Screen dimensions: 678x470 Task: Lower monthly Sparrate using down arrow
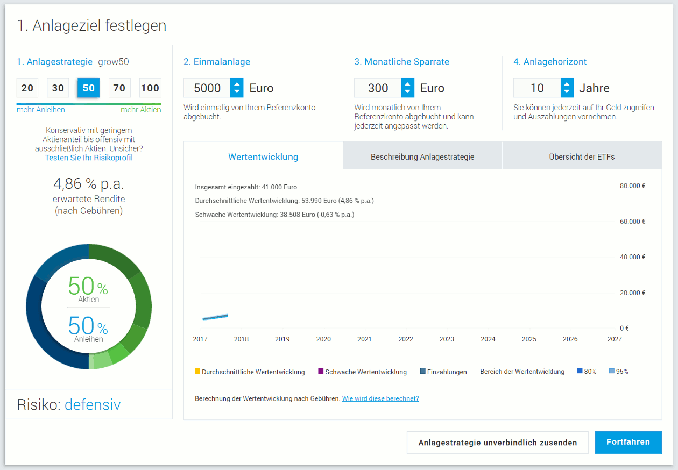click(408, 92)
